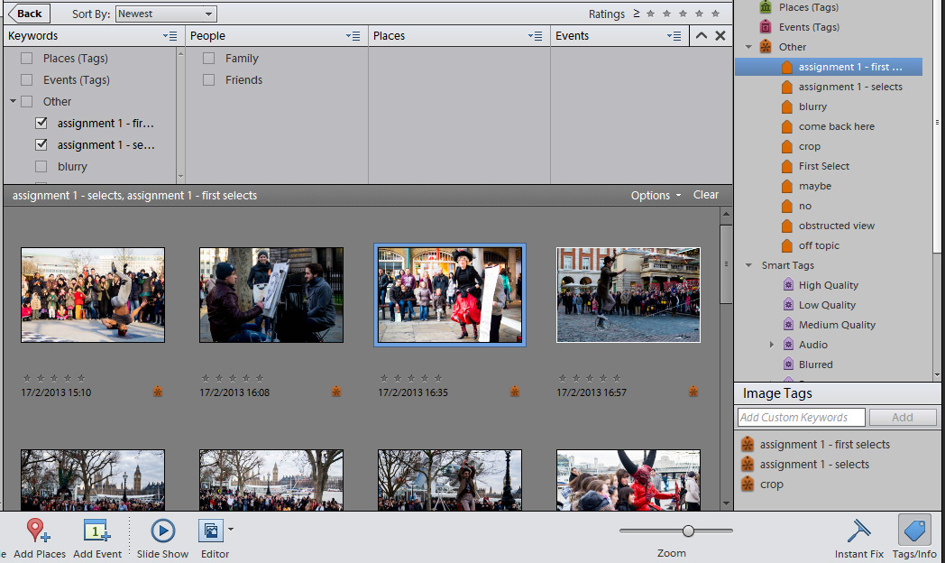Open the Sort By Newest dropdown
This screenshot has width=945, height=563.
click(x=166, y=14)
